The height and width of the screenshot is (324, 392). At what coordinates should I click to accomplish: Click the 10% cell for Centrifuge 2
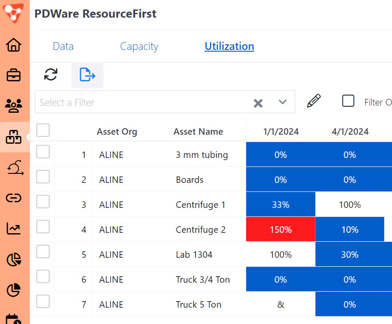click(350, 229)
